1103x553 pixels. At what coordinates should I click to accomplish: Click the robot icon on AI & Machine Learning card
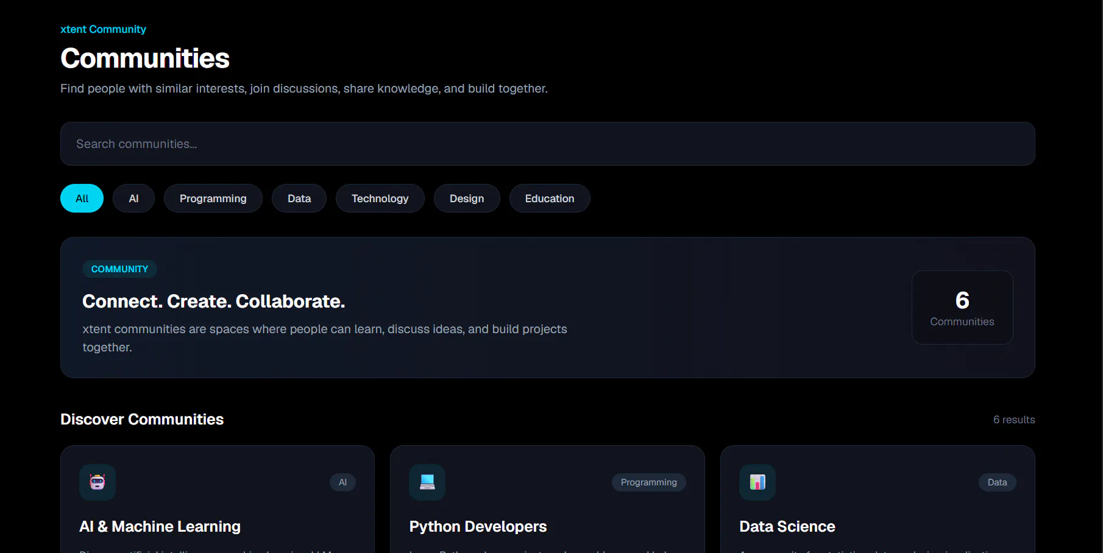point(98,482)
